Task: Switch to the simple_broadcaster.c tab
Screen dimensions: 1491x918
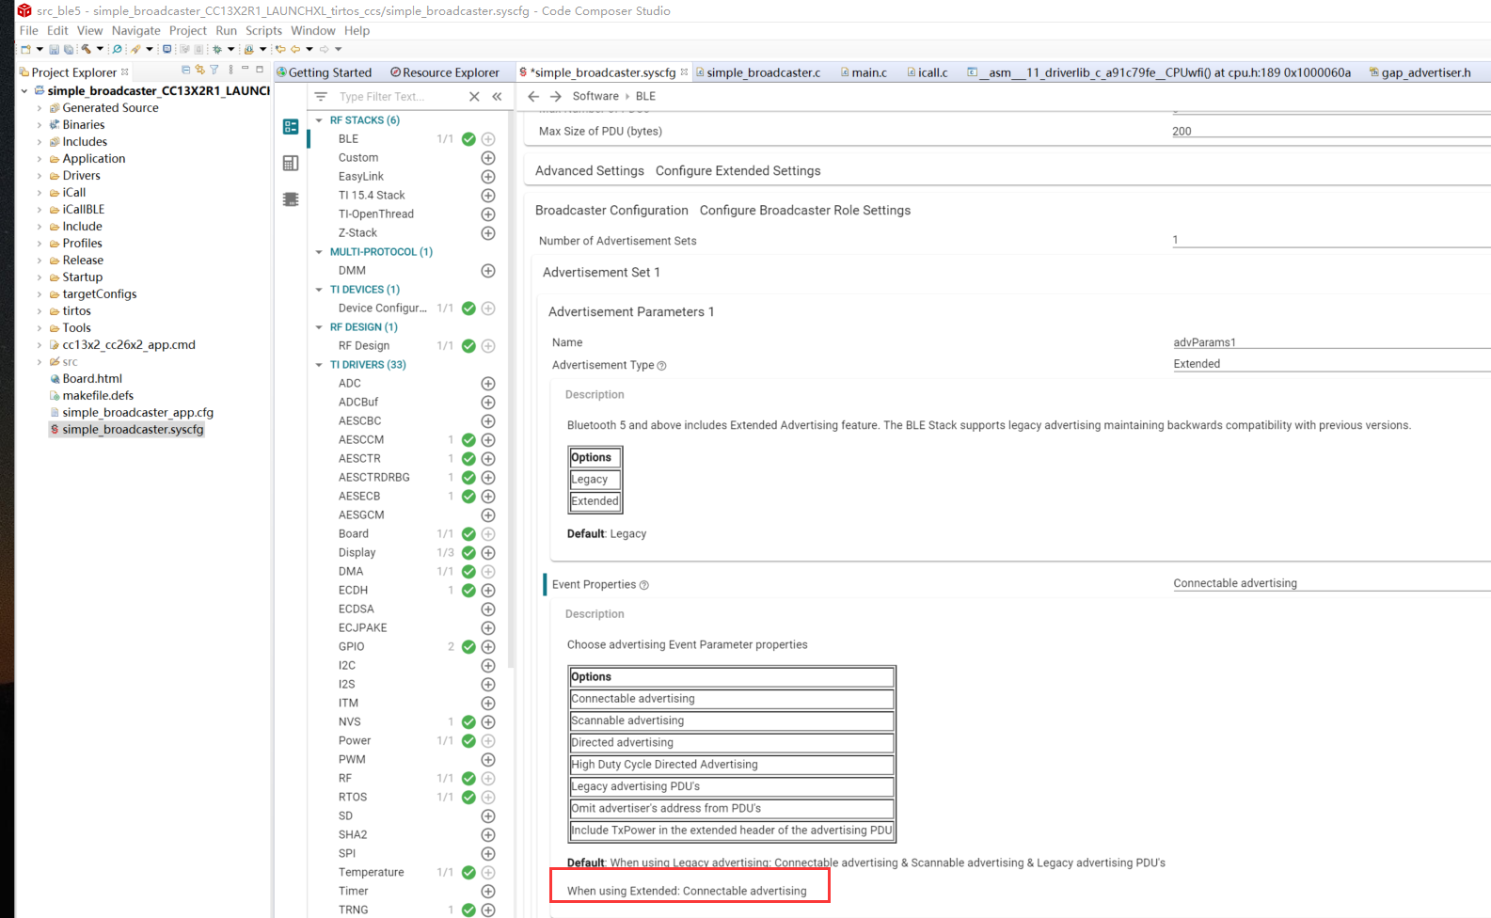Action: pyautogui.click(x=757, y=72)
